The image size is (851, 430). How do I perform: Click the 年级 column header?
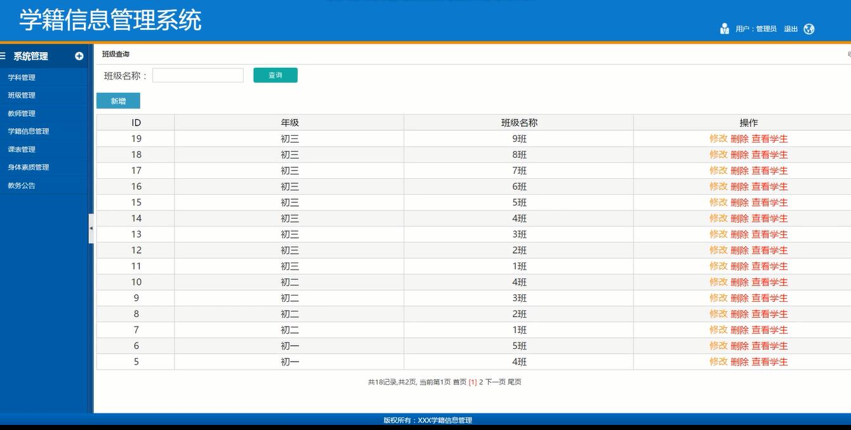tap(289, 122)
